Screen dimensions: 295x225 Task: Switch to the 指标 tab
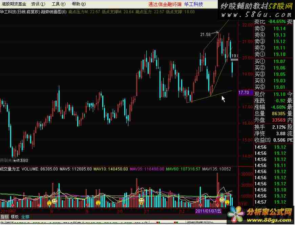4,217
